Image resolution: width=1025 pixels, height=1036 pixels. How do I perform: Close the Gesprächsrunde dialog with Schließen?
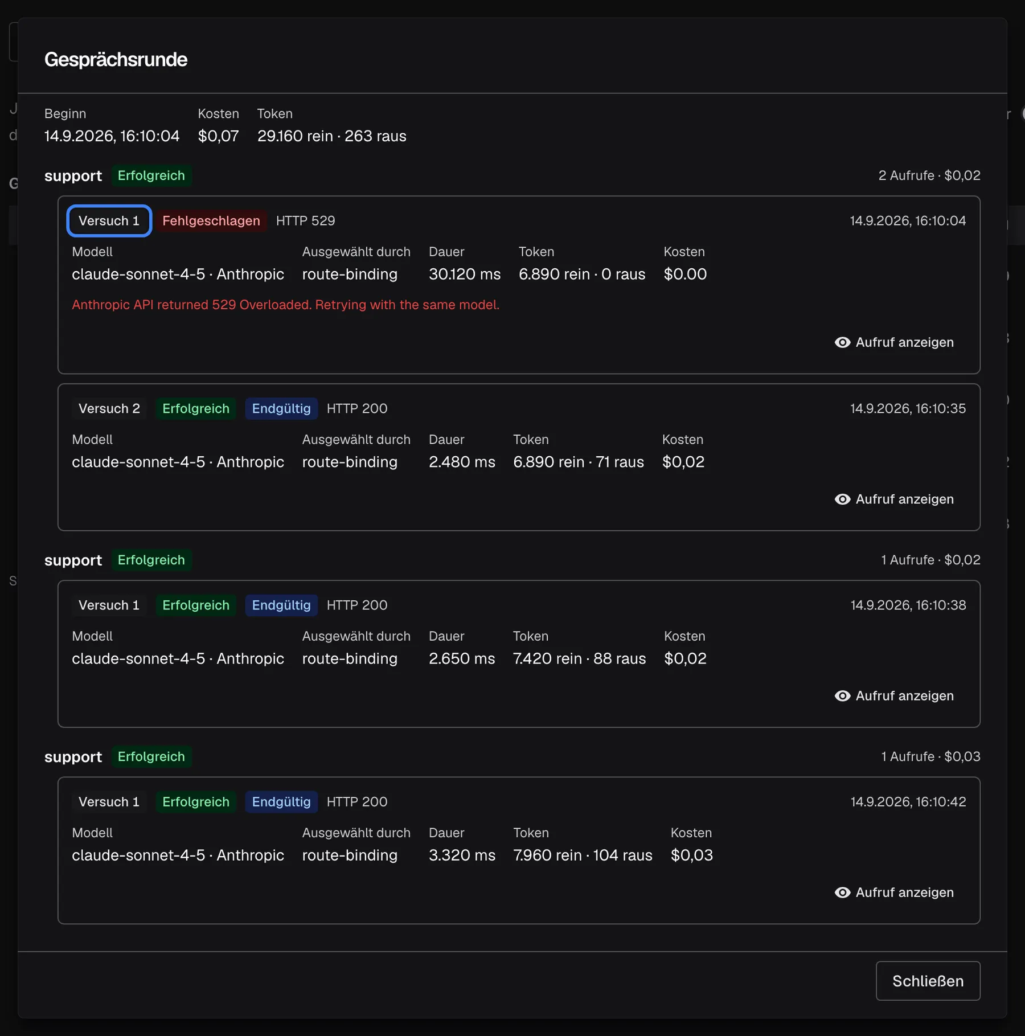coord(928,981)
